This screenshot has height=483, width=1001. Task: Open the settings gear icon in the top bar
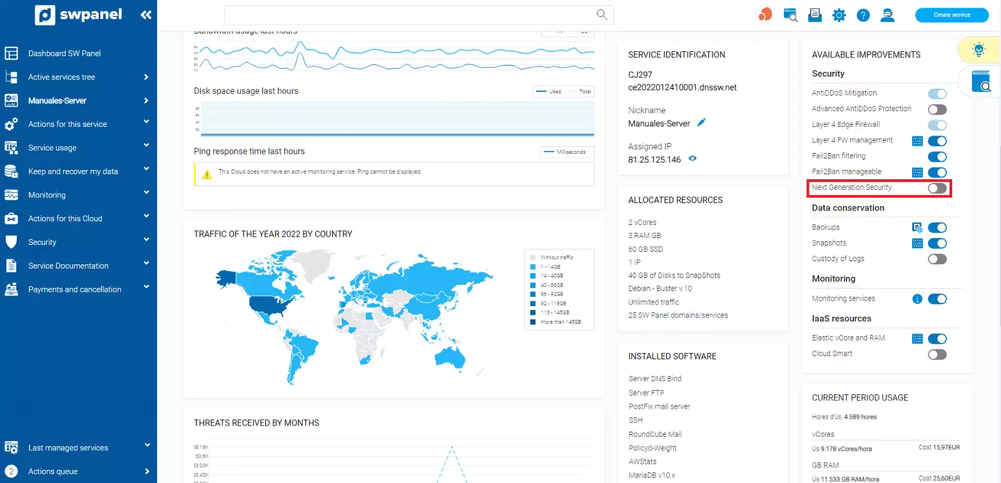click(x=839, y=15)
